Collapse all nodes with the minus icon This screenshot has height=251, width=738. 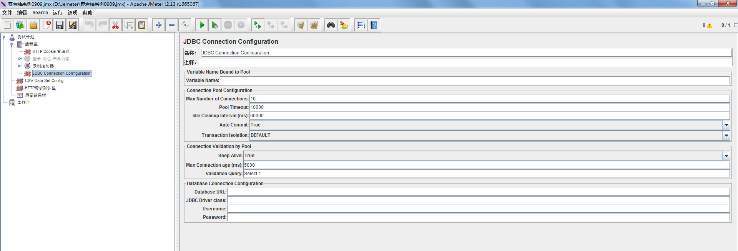pyautogui.click(x=172, y=25)
